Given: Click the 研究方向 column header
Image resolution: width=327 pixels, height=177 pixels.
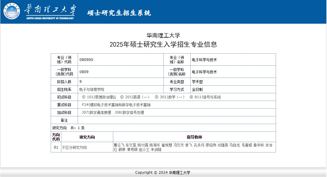Looking at the screenshot, I should 87,137.
